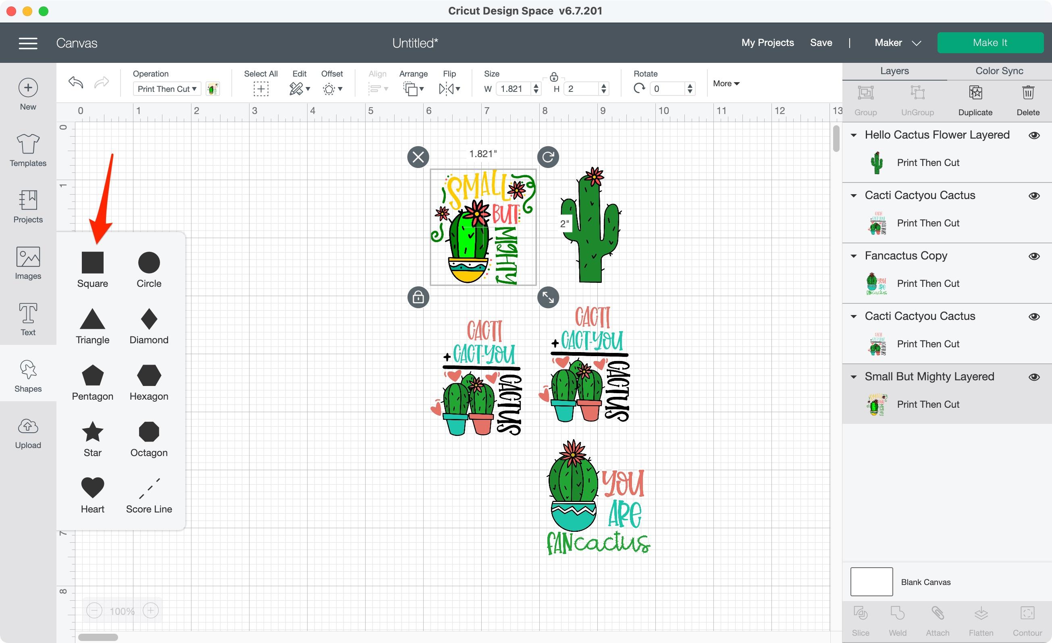Screen dimensions: 1052x643
Task: Expand the More toolbar options
Action: pos(726,84)
